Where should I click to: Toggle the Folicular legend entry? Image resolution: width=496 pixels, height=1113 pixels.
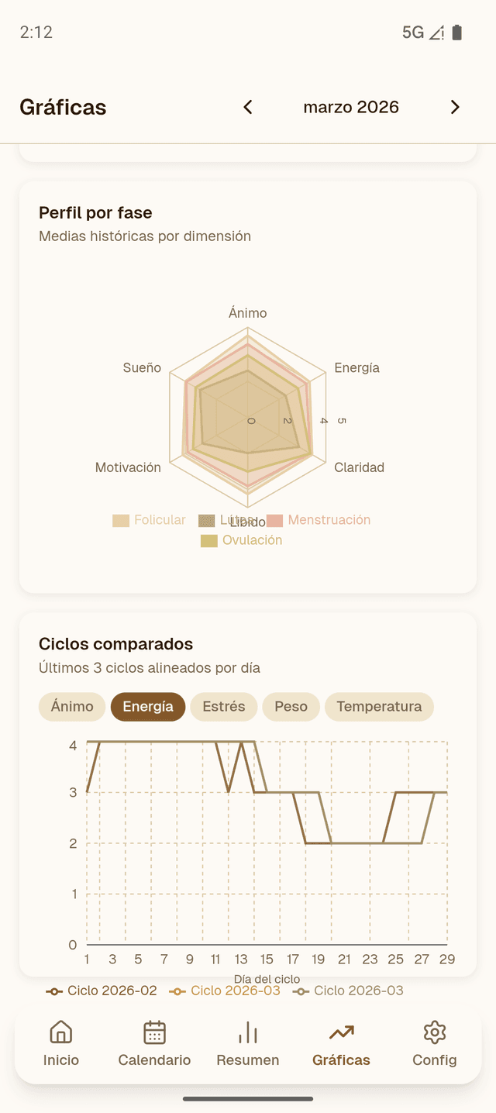pyautogui.click(x=150, y=520)
